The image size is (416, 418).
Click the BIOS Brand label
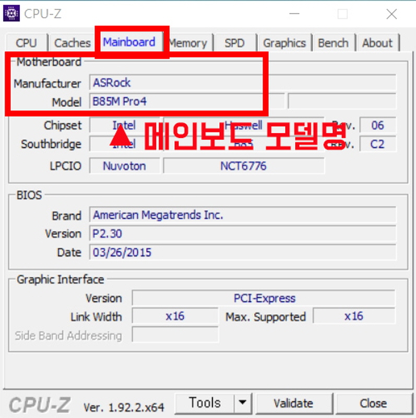click(x=67, y=216)
